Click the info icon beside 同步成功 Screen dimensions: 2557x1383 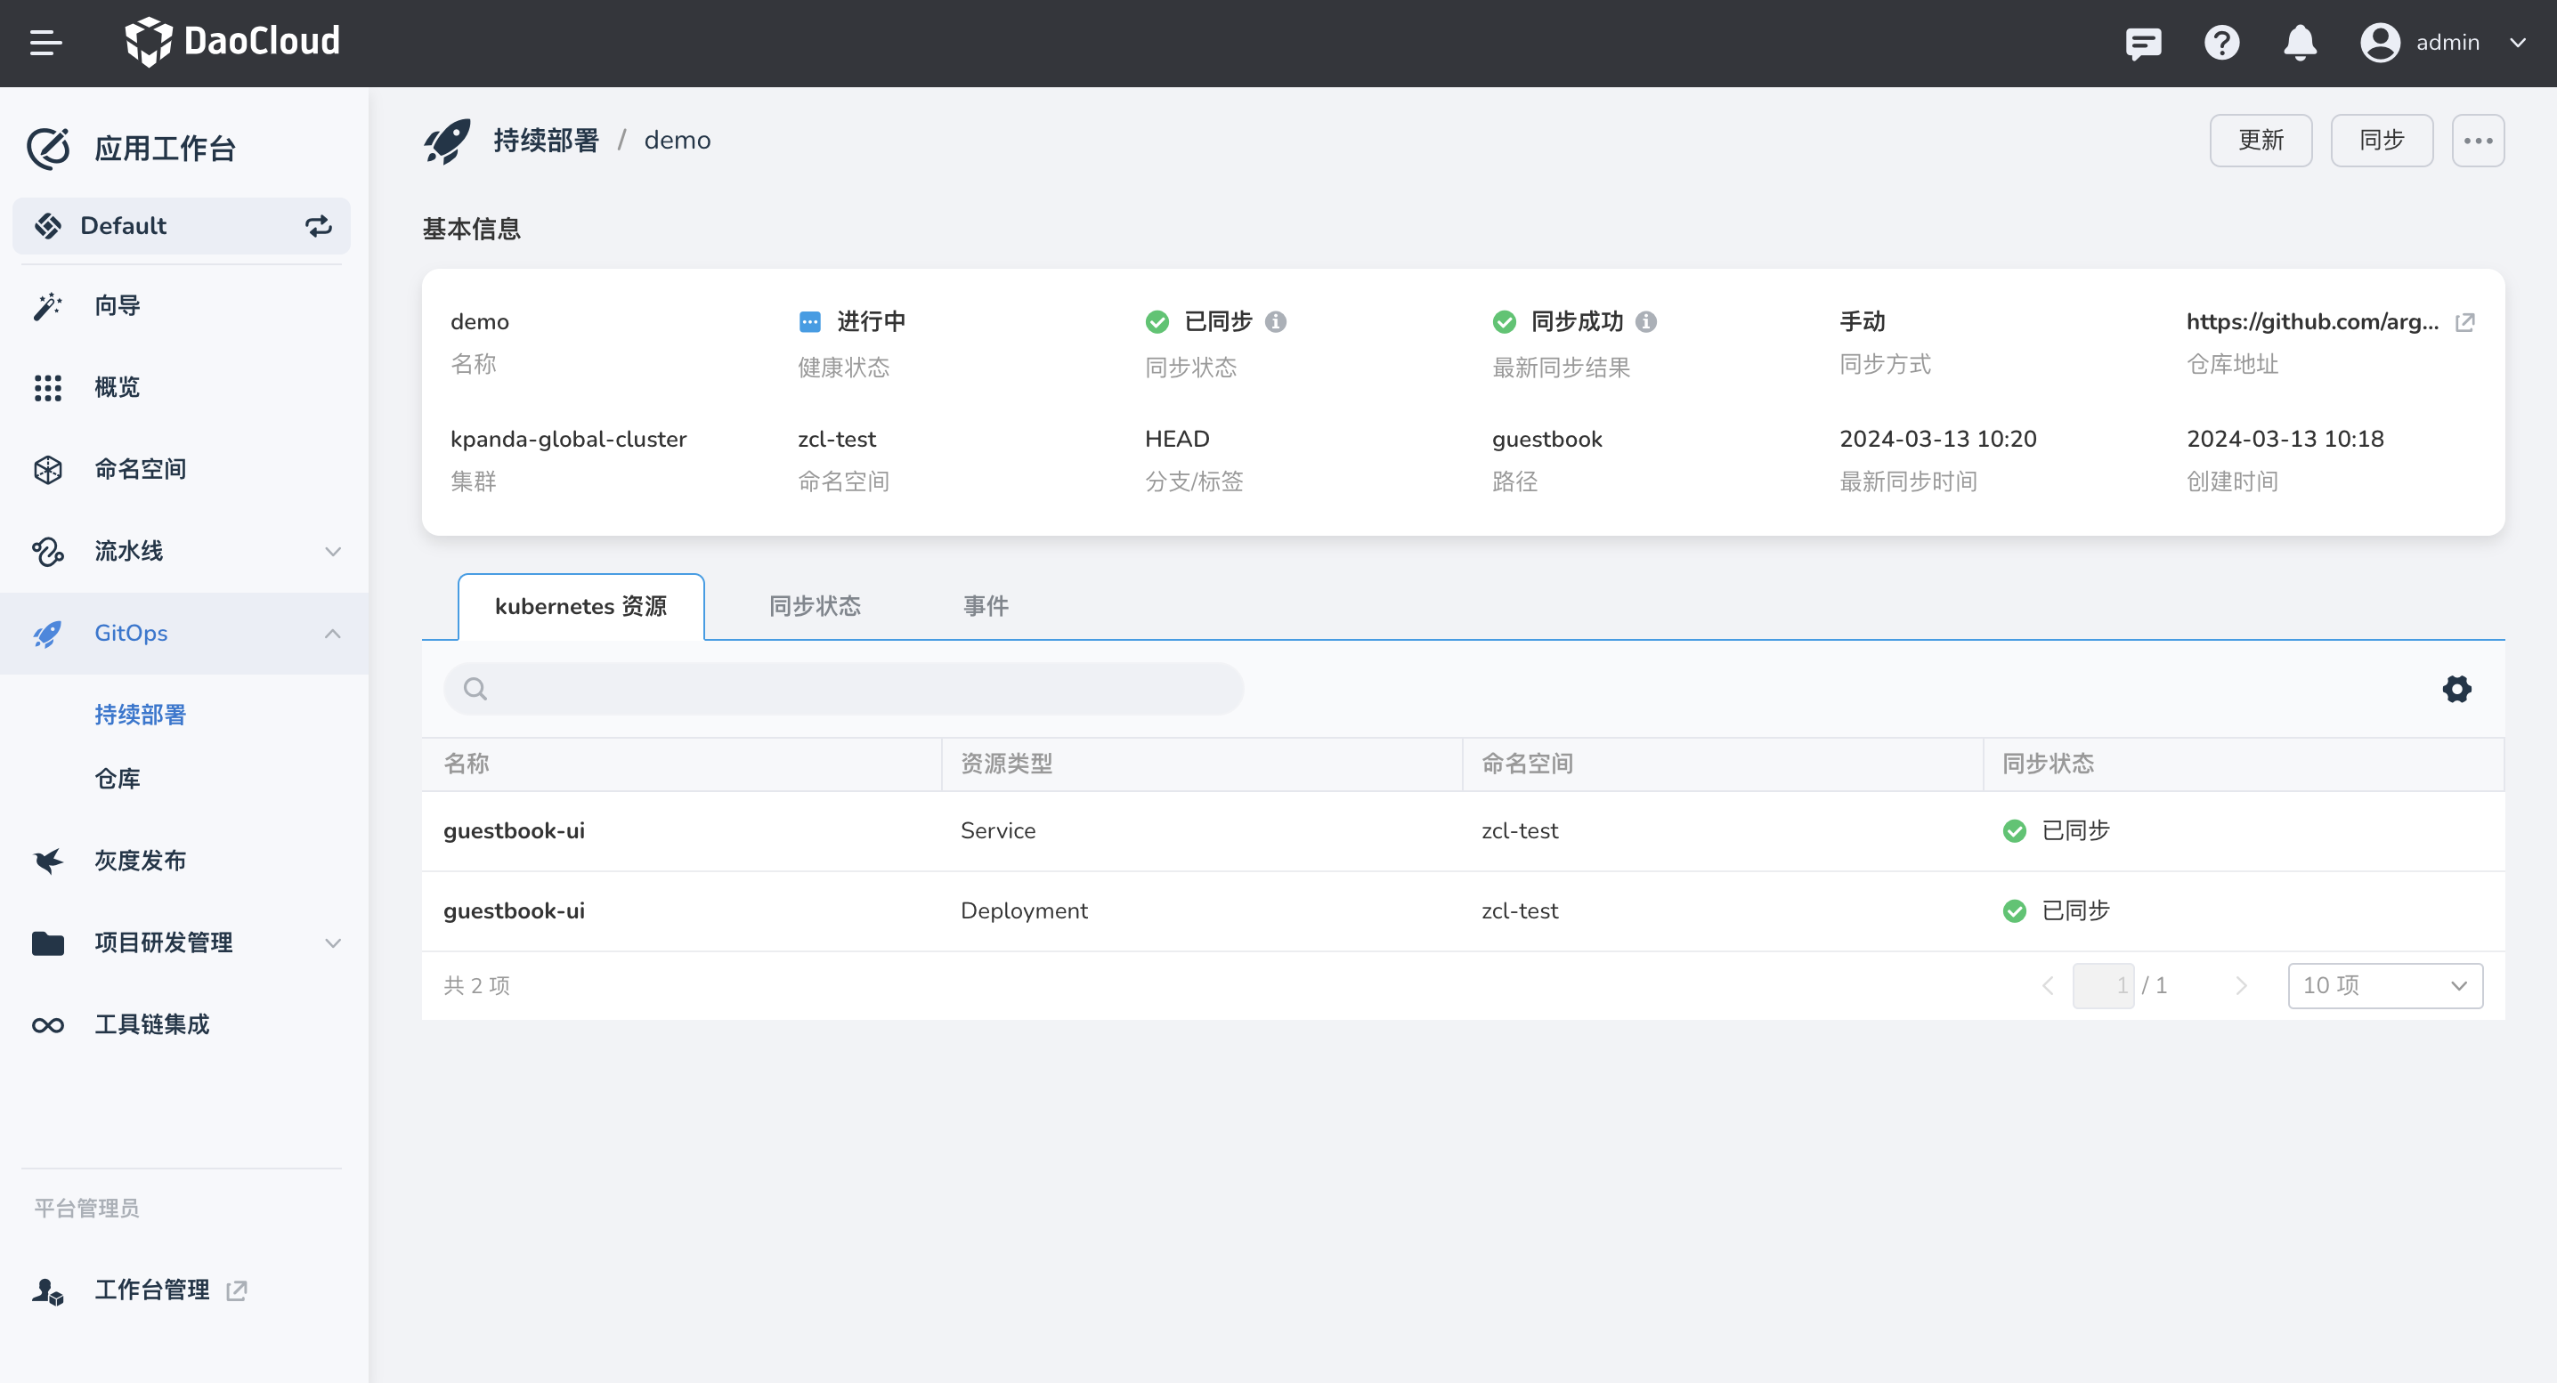click(1646, 321)
